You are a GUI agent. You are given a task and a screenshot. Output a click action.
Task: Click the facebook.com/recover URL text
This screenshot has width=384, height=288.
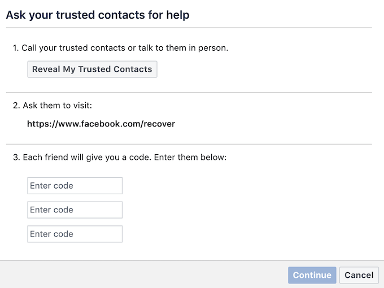(x=101, y=124)
